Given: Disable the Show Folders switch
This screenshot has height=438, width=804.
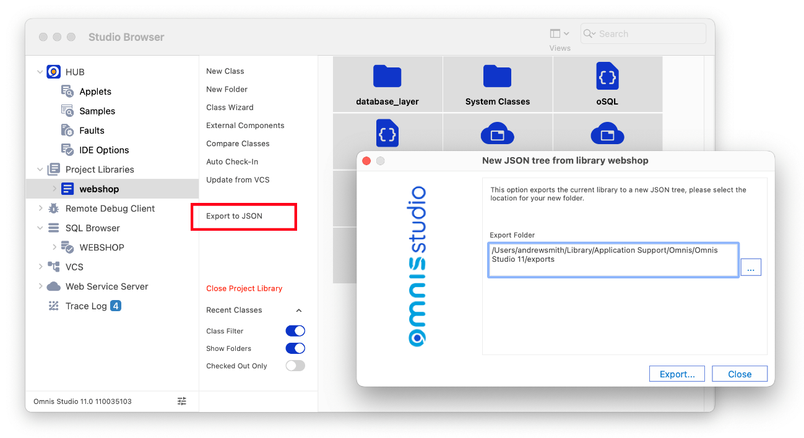Looking at the screenshot, I should (x=295, y=348).
